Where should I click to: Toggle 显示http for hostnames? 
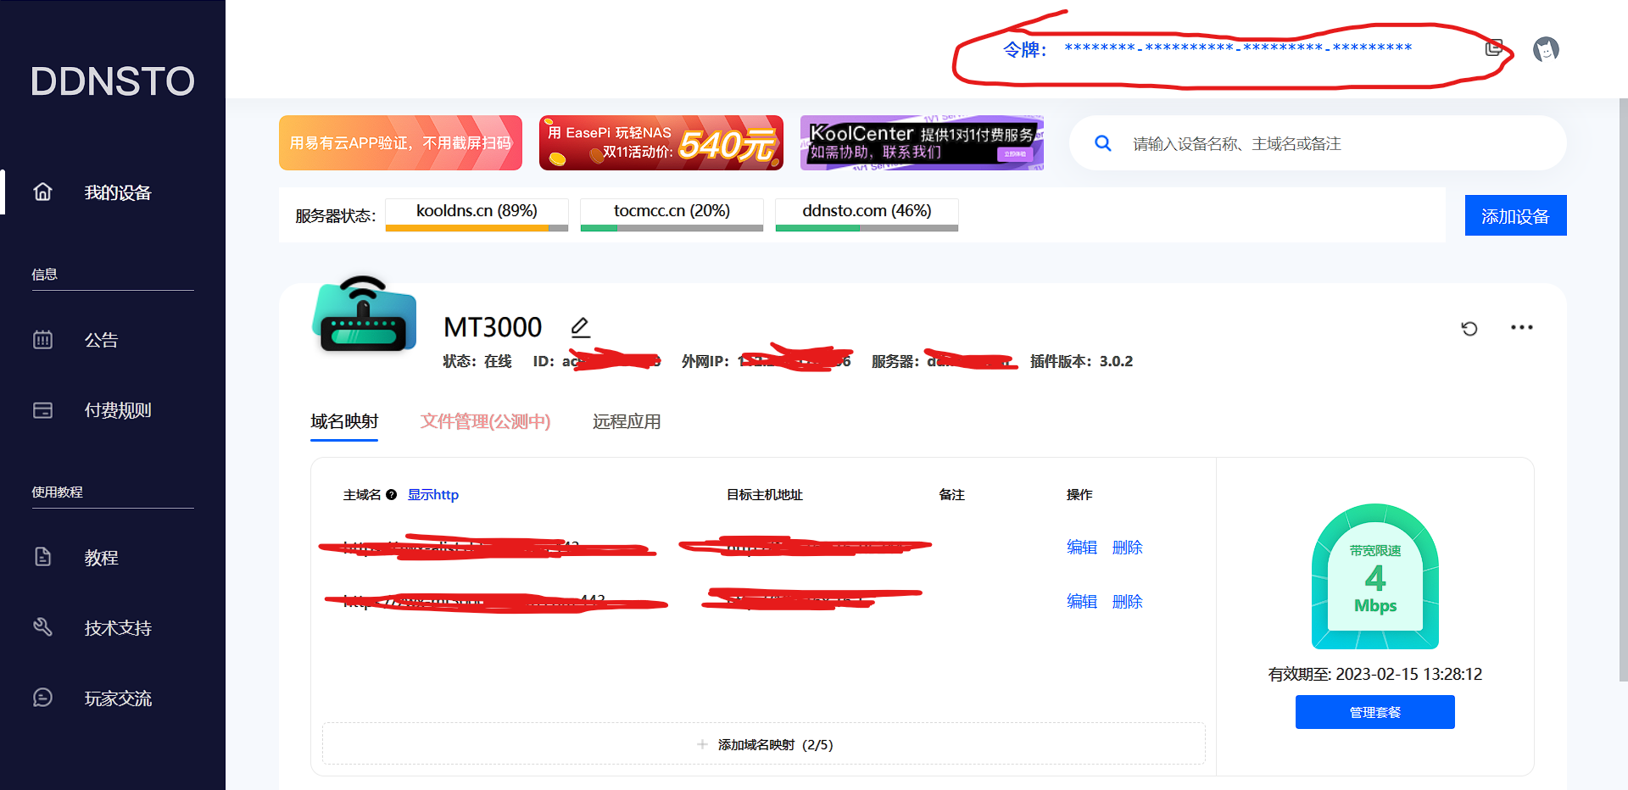point(432,495)
